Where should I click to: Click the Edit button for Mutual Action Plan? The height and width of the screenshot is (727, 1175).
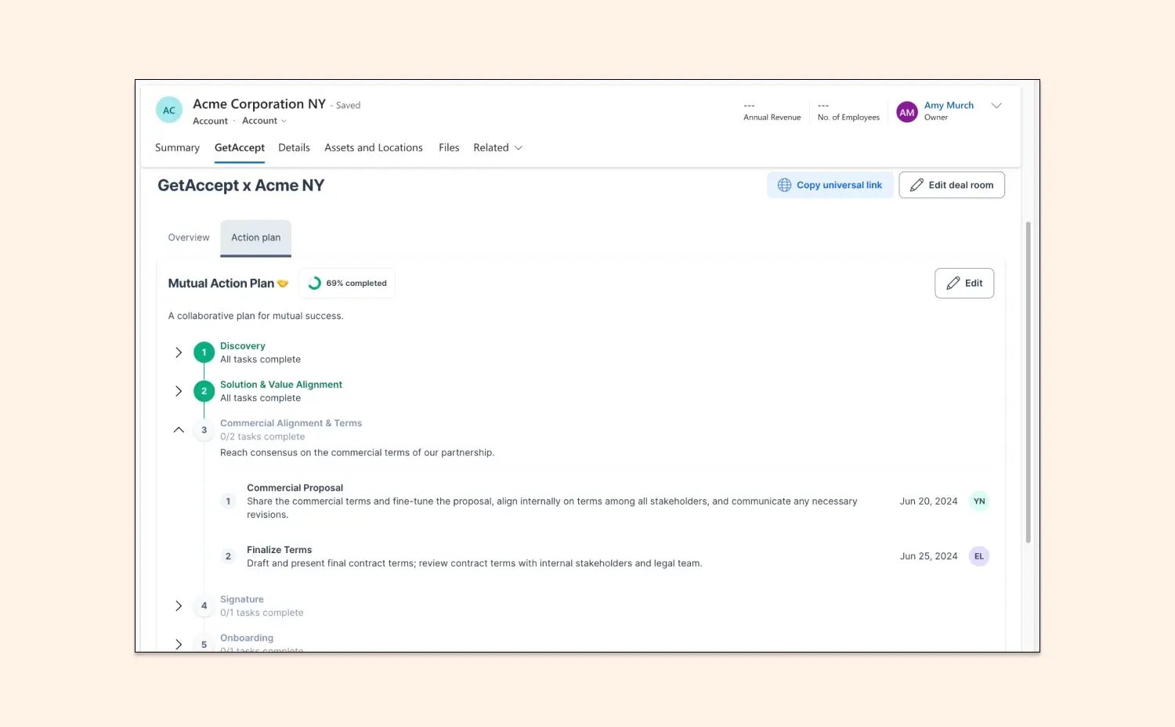[964, 284]
